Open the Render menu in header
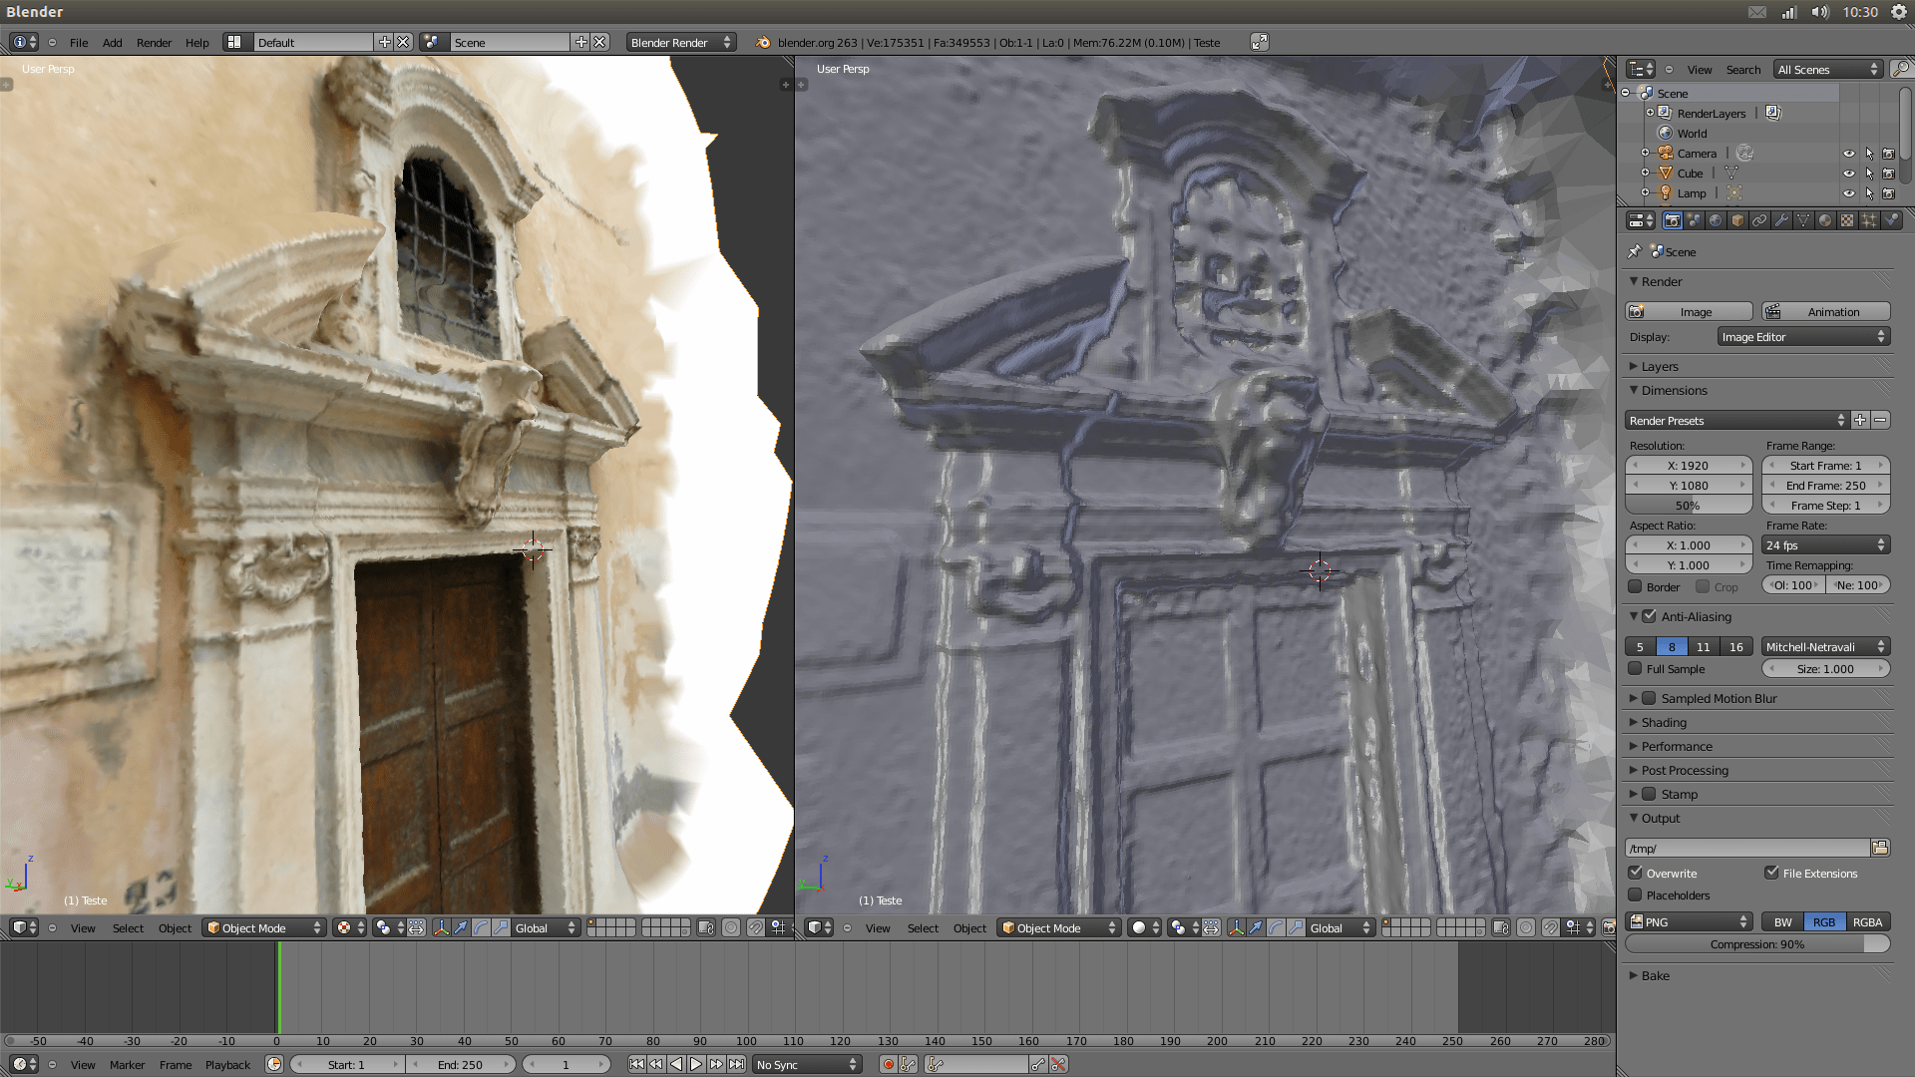Viewport: 1915px width, 1077px height. tap(154, 43)
